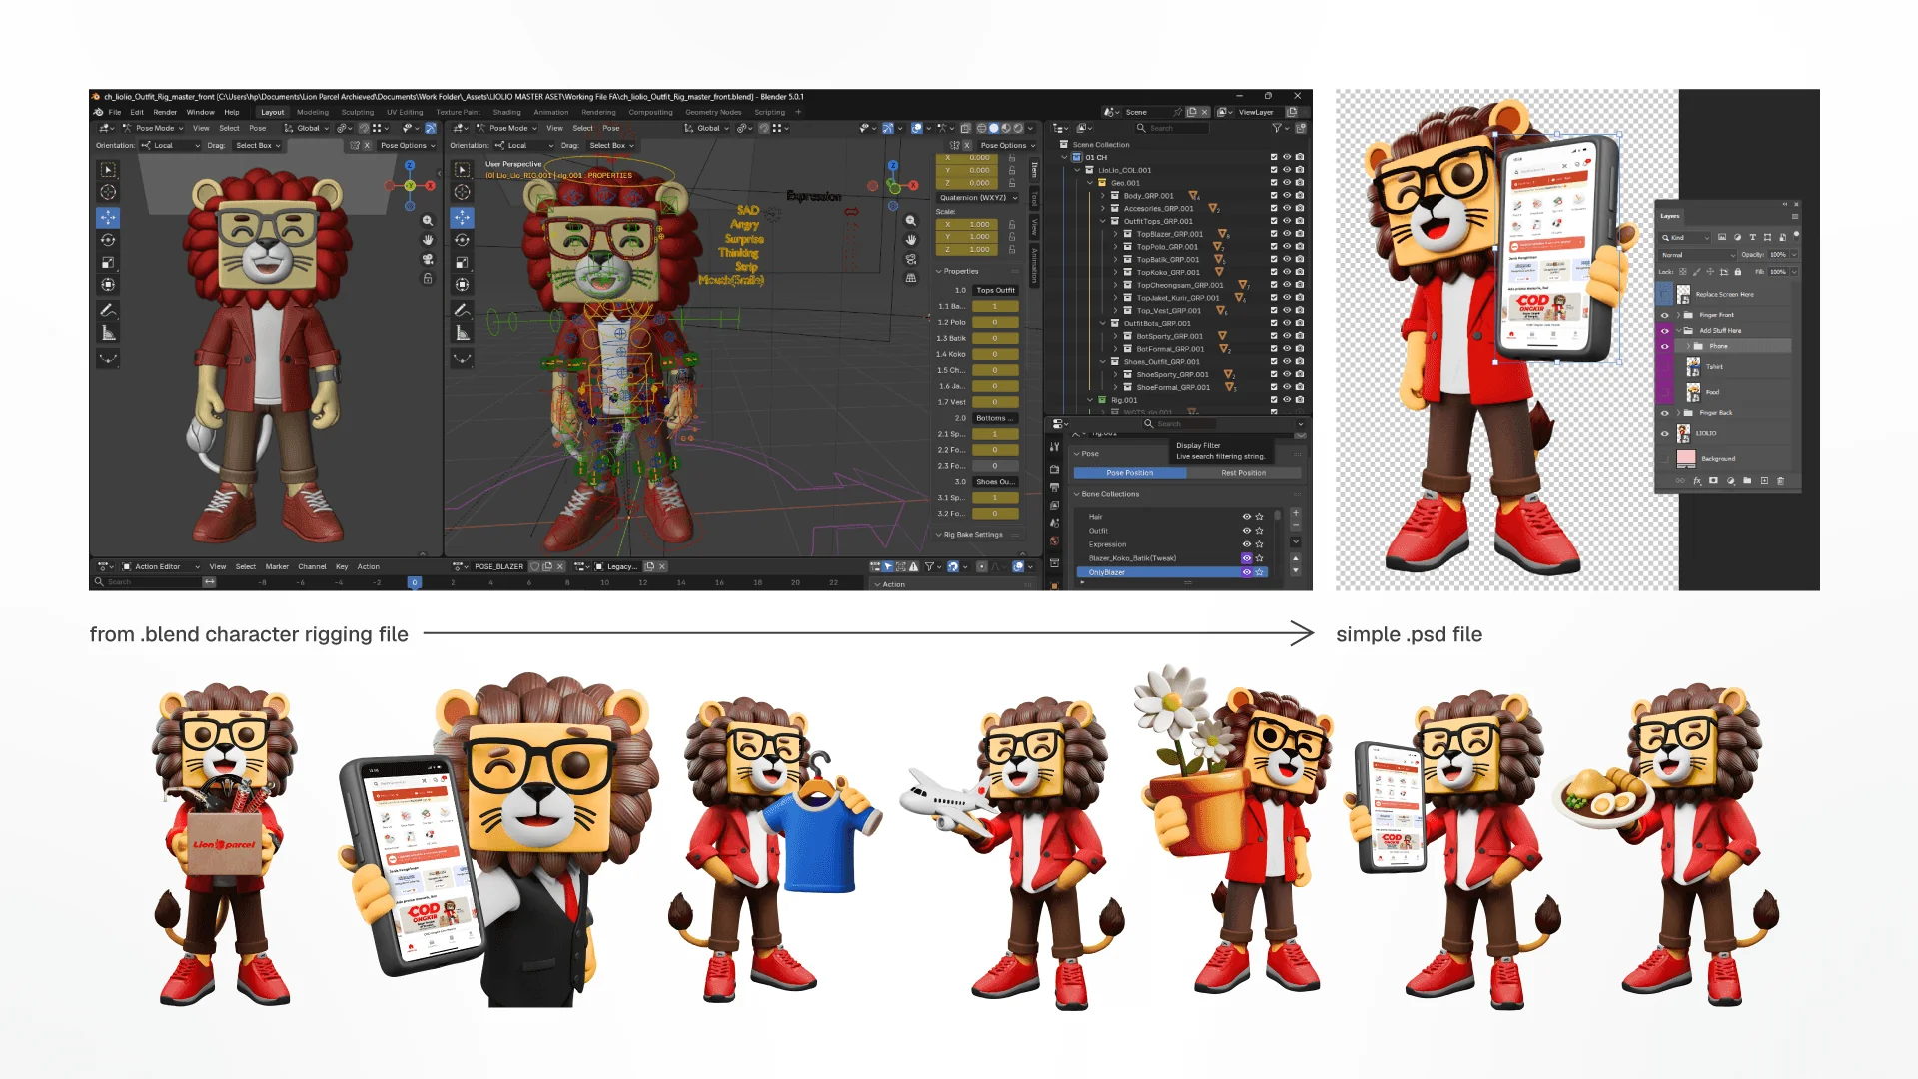Image resolution: width=1918 pixels, height=1079 pixels.
Task: Switch perspective/orthographic grid icon in right viewport
Action: pos(911,278)
